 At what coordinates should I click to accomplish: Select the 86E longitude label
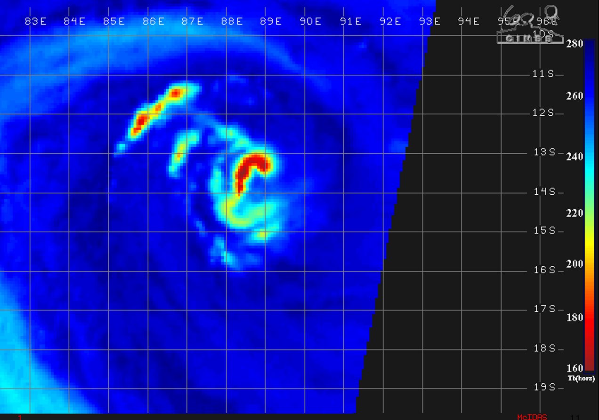click(x=154, y=21)
